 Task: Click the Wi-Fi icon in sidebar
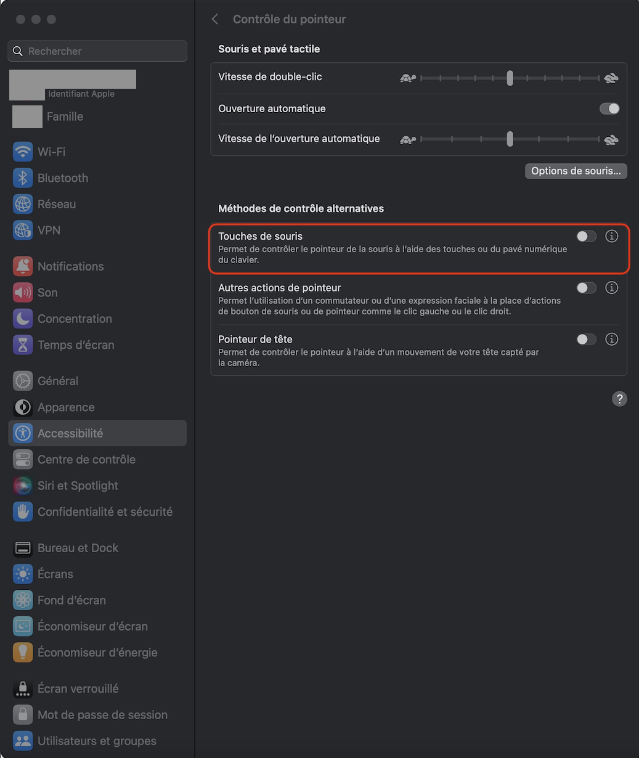23,152
